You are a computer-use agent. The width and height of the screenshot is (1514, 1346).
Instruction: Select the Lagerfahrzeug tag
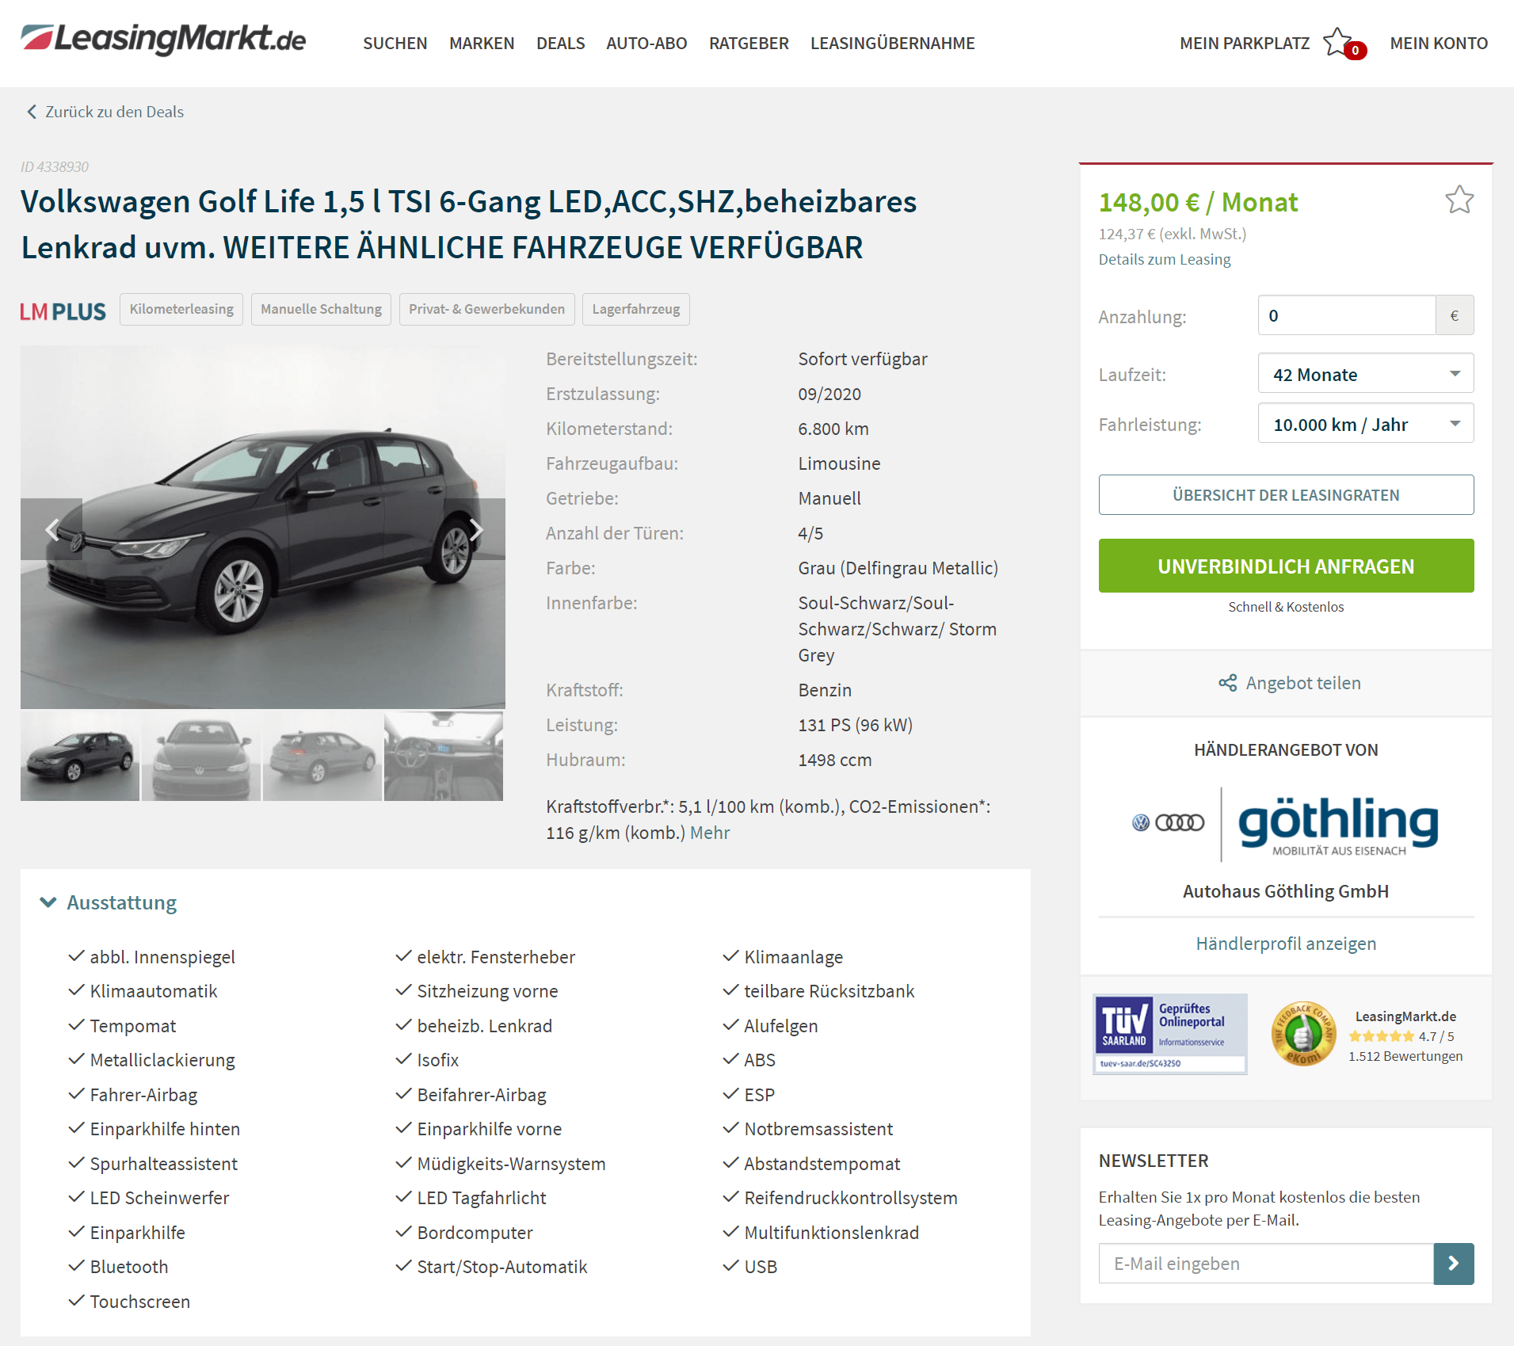click(635, 309)
